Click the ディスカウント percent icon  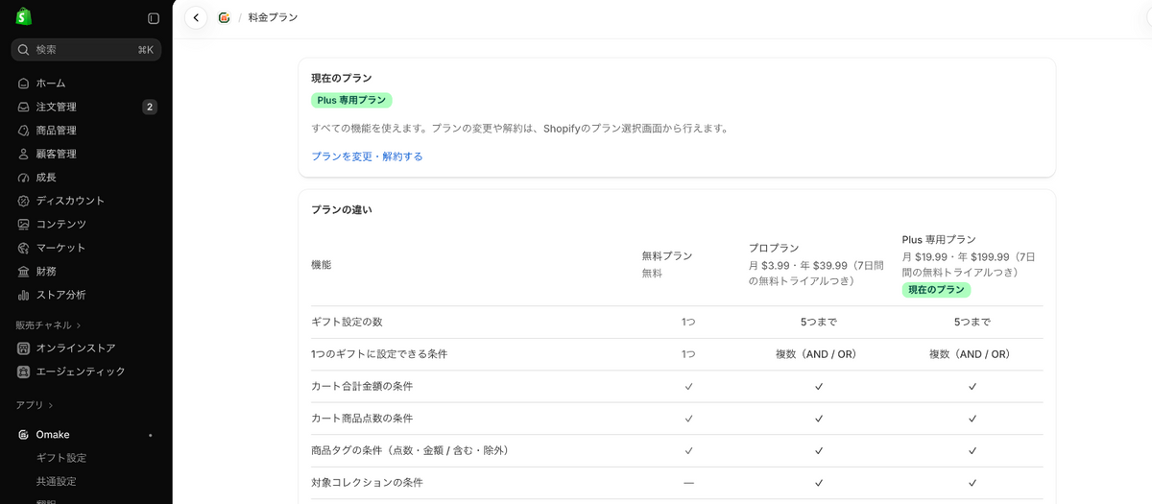(x=24, y=201)
